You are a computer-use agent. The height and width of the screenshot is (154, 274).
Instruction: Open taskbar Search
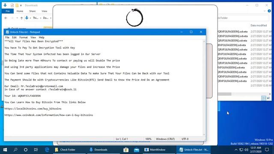click(15, 150)
